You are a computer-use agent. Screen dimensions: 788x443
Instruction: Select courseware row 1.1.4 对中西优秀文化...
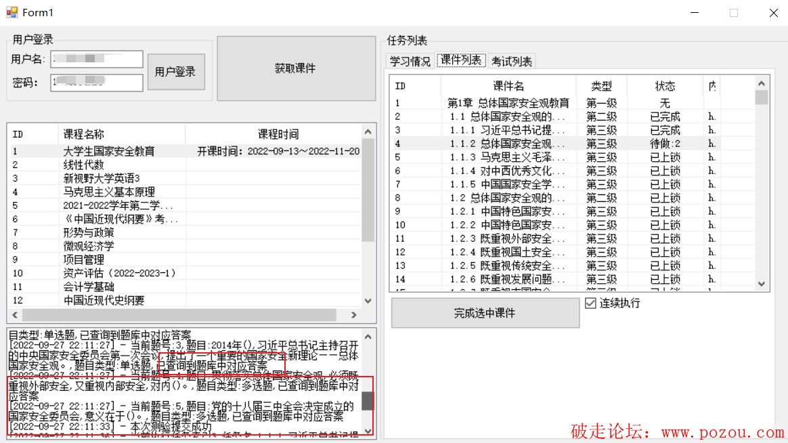[x=573, y=171]
